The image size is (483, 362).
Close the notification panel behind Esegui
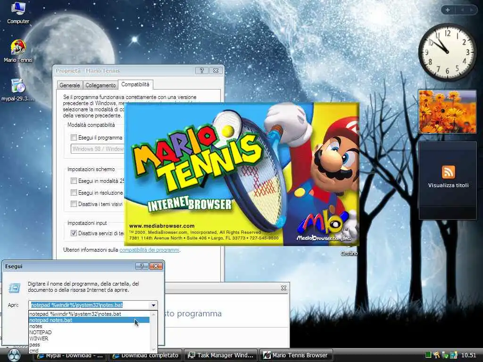pos(283,288)
